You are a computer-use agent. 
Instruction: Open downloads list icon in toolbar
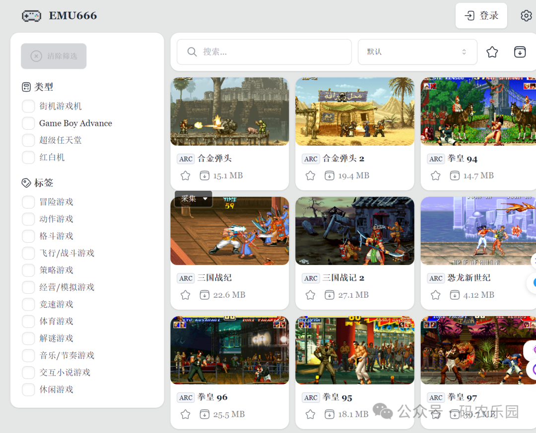tap(520, 52)
